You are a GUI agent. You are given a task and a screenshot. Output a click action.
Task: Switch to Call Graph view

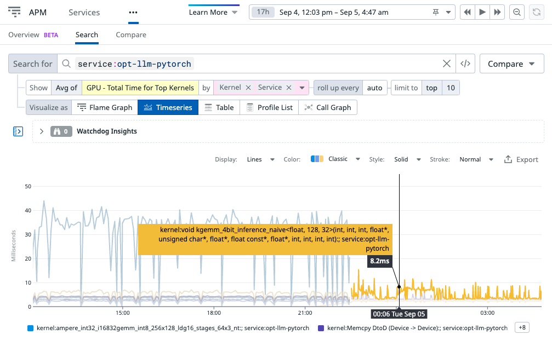328,107
